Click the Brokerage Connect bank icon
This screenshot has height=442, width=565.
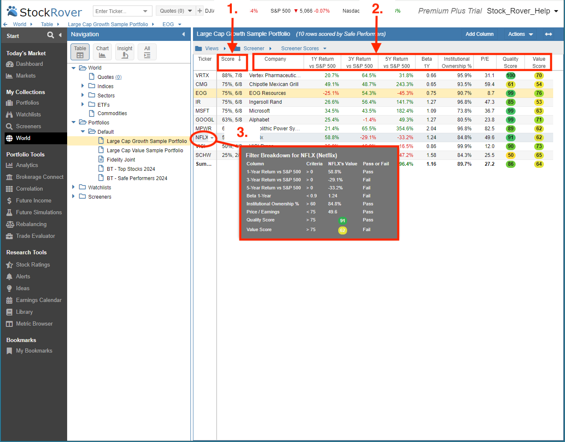[x=9, y=177]
